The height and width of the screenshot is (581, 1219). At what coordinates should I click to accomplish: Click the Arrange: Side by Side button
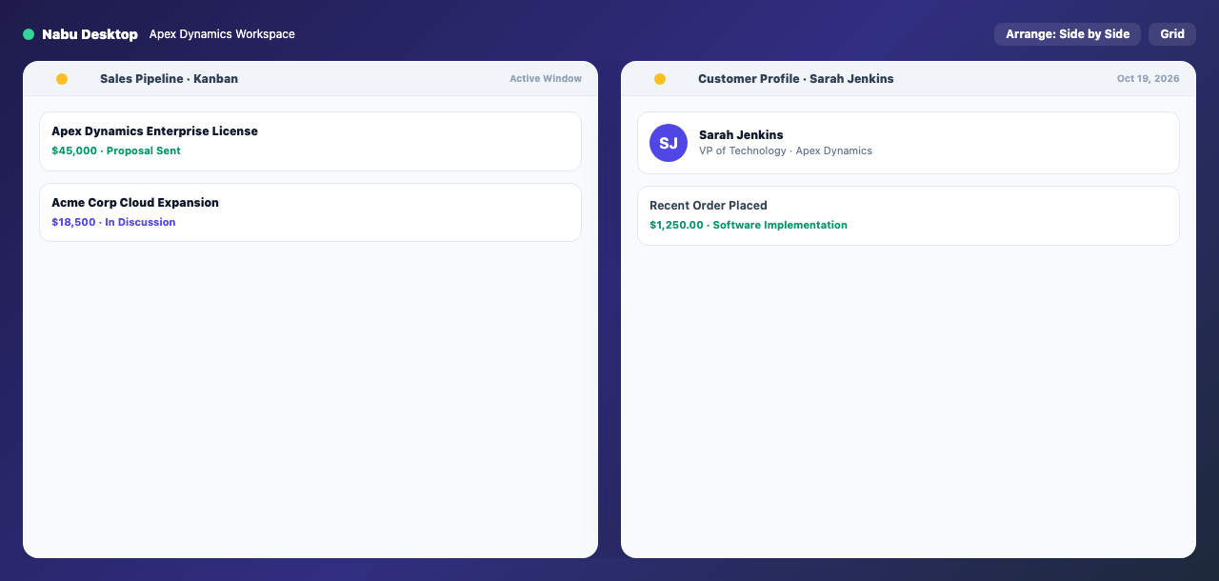pos(1068,34)
